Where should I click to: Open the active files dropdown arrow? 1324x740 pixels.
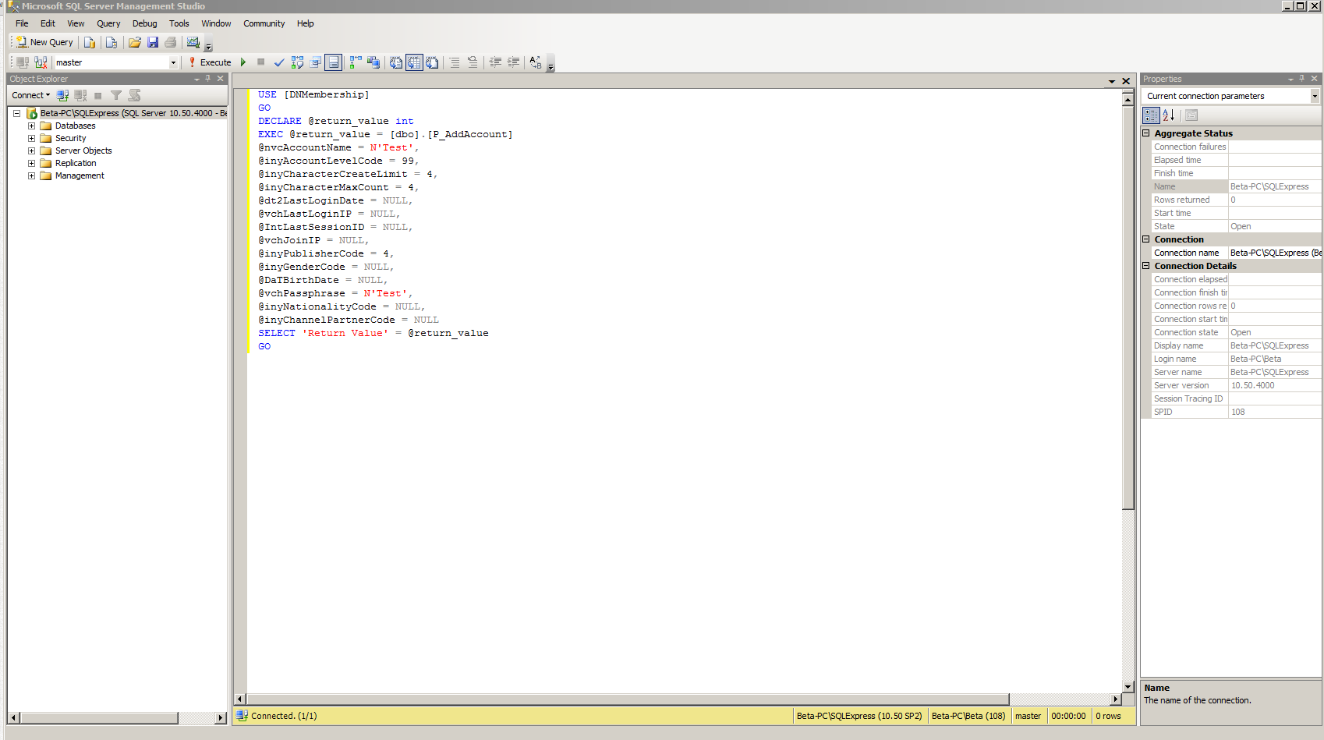(x=1112, y=81)
